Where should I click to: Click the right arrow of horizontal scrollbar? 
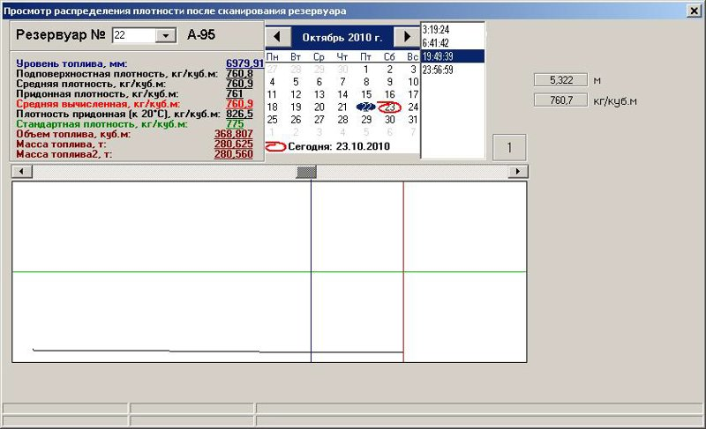pyautogui.click(x=518, y=171)
